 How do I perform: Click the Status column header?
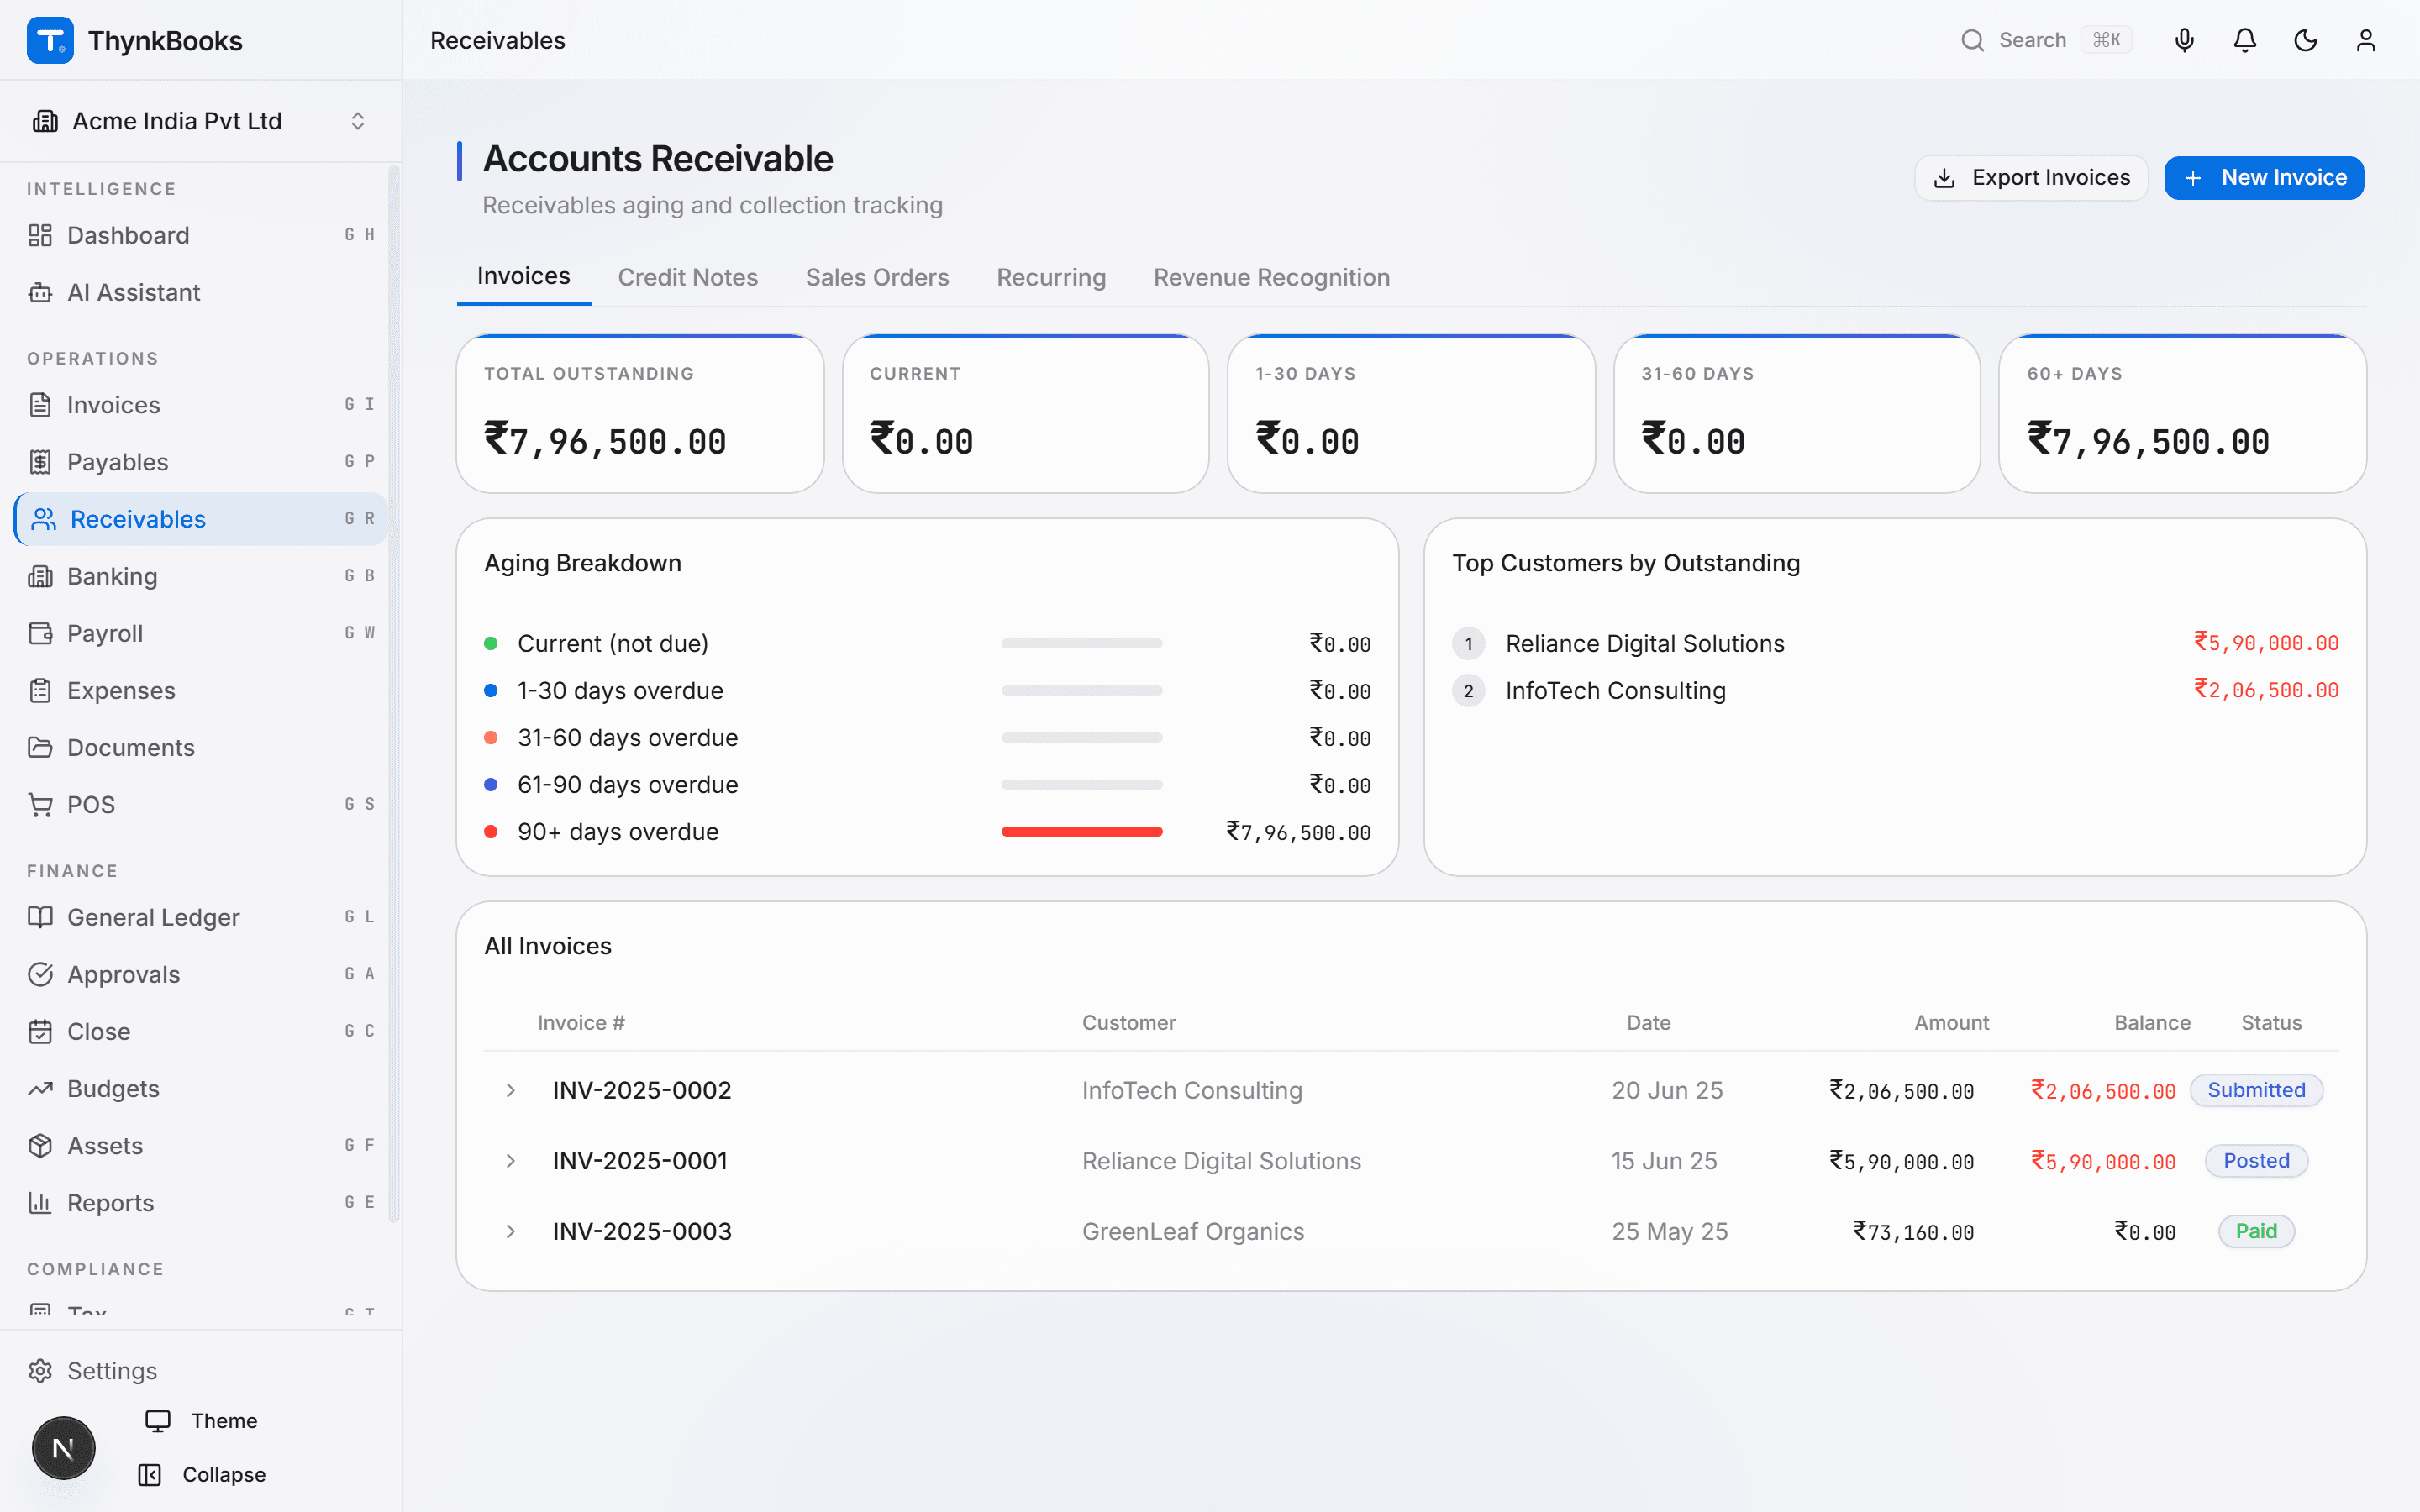tap(2271, 1023)
